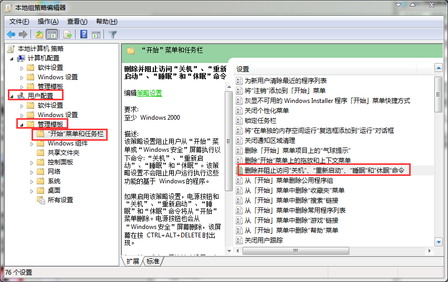Click the blue Help question mark icon

pos(84,35)
